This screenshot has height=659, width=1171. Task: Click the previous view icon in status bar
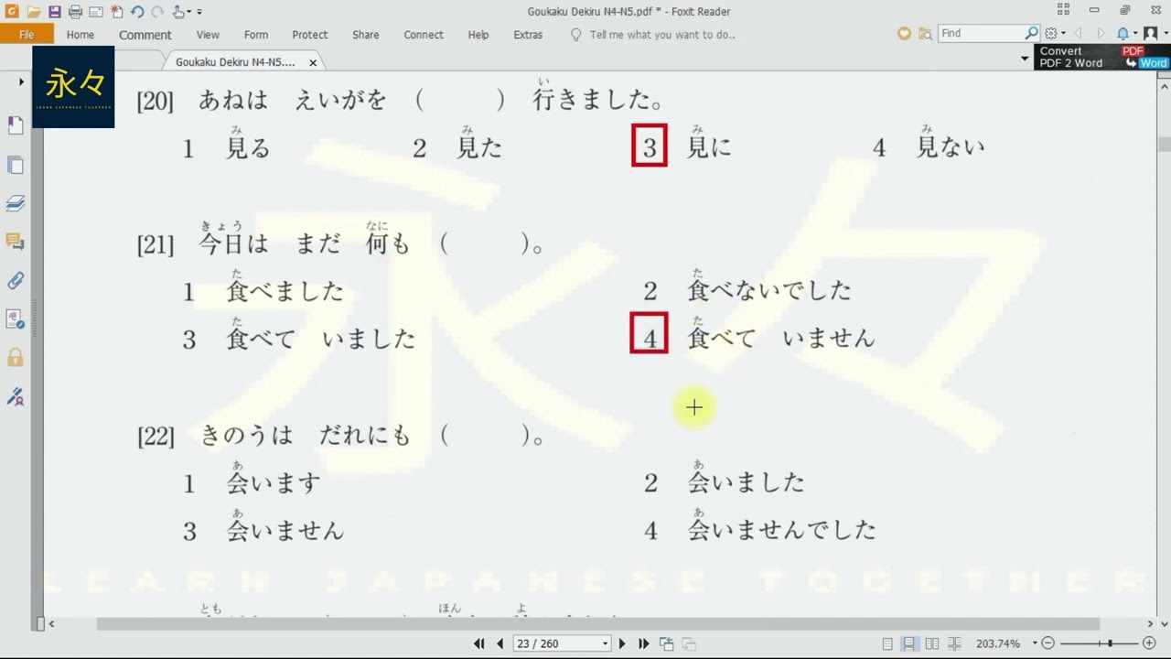pos(666,643)
